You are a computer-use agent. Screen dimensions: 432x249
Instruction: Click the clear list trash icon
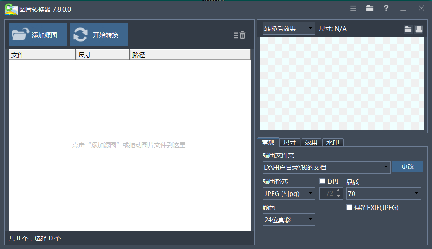point(240,35)
